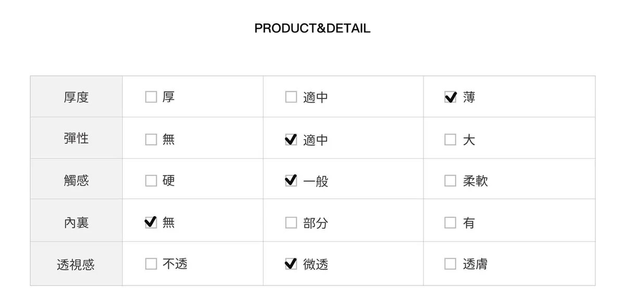Check the 有 lining checkbox
The height and width of the screenshot is (300, 625).
pos(451,223)
